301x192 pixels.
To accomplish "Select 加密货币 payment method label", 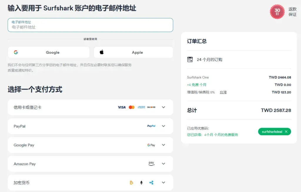I will click(x=21, y=183).
